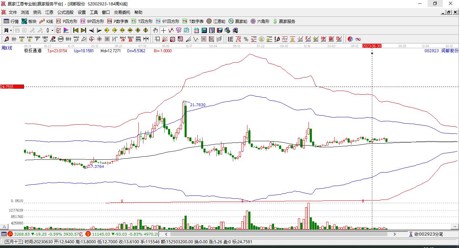
Task: Click the up arrow beside volume pane
Action: point(5,226)
